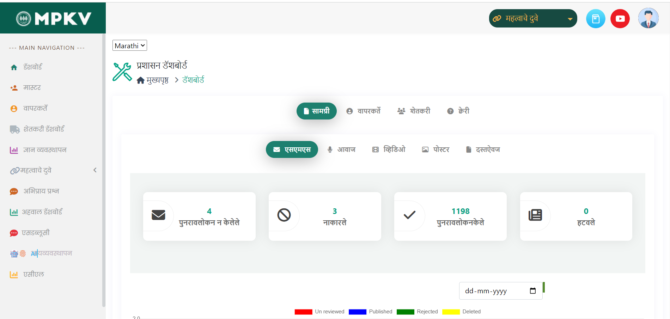The width and height of the screenshot is (670, 319).
Task: Open the user profile avatar
Action: tap(648, 18)
